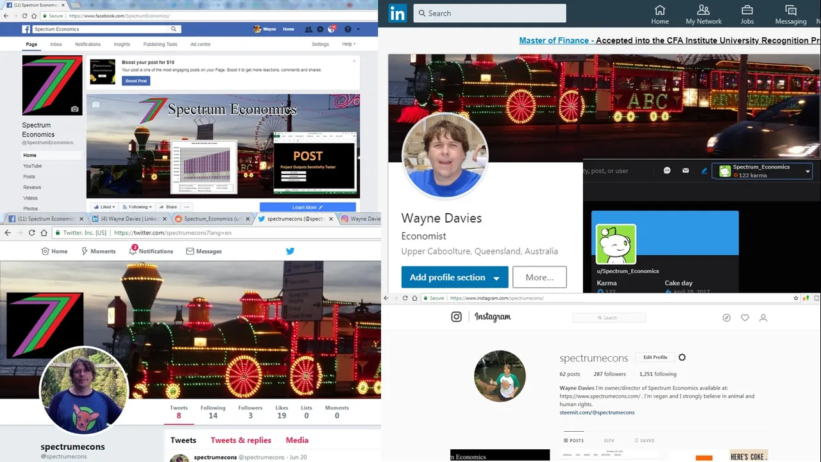Switch to Spectrum_Economics Reddit browser tab
This screenshot has width=821, height=462.
[212, 219]
